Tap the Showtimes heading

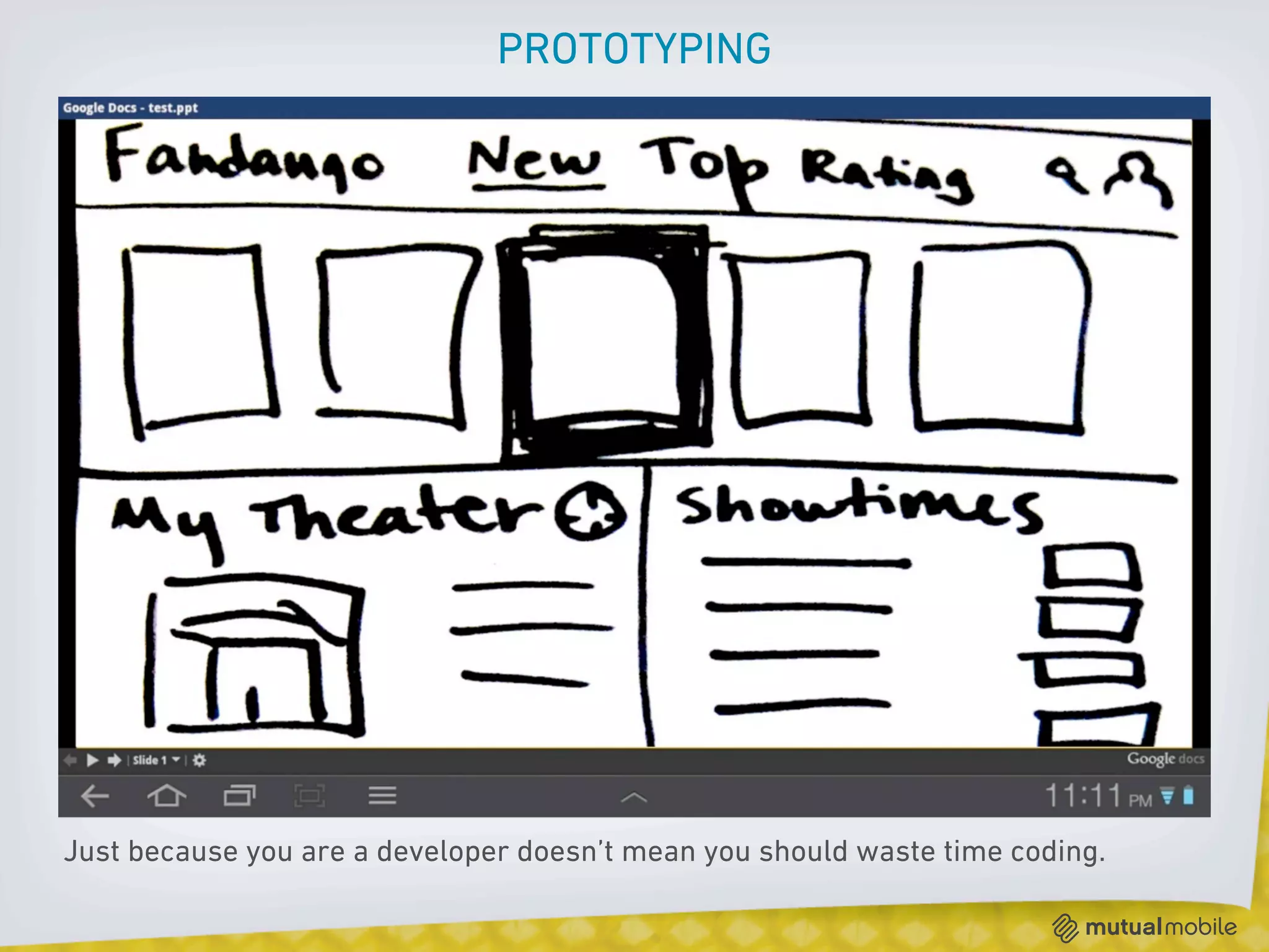(x=859, y=506)
